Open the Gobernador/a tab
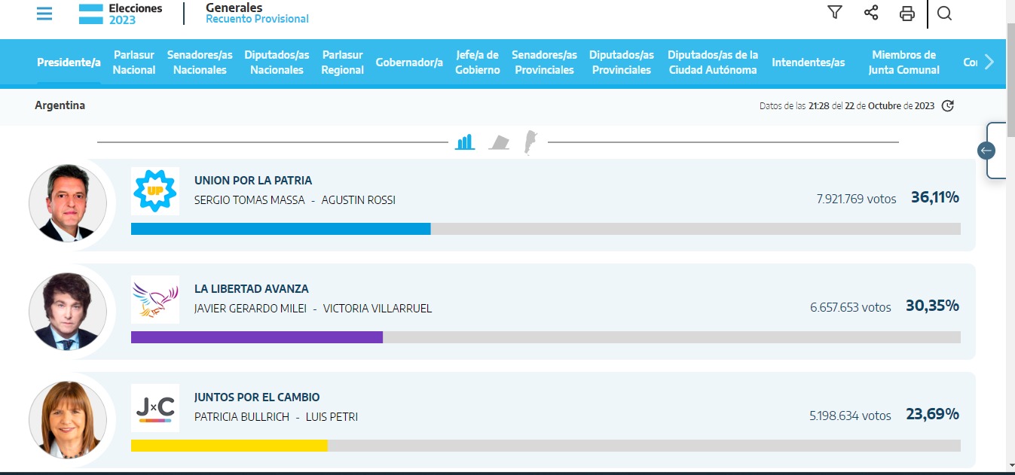The width and height of the screenshot is (1015, 475). click(x=409, y=62)
